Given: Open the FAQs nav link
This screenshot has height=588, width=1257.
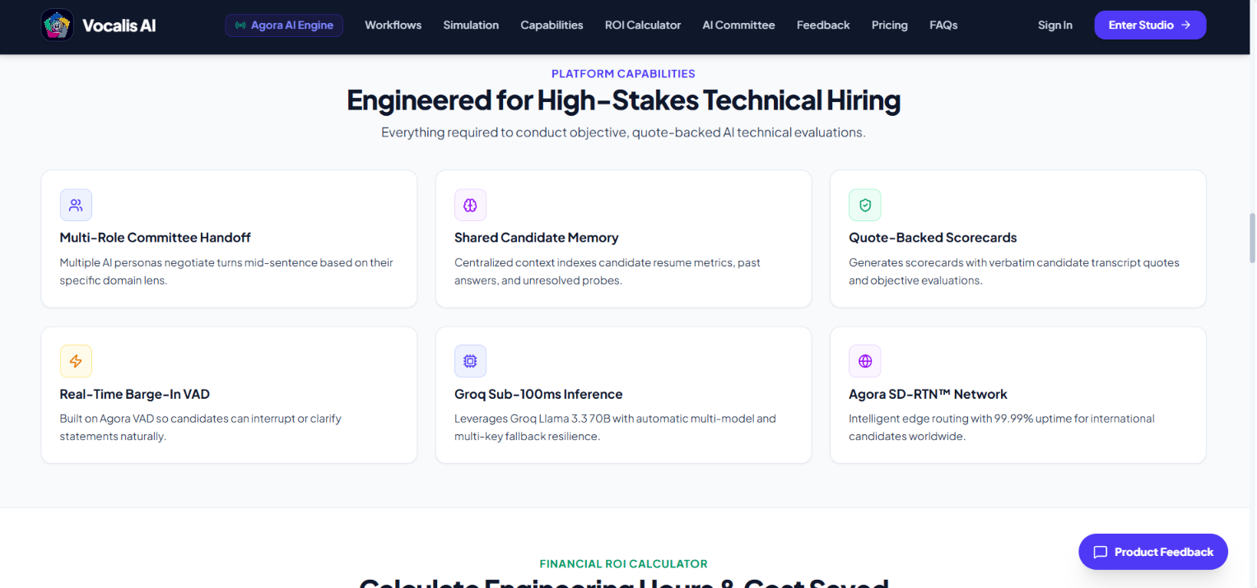Looking at the screenshot, I should tap(943, 25).
